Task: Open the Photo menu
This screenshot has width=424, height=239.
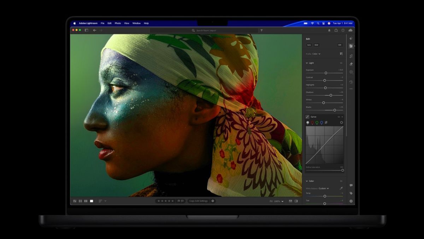Action: coord(118,23)
